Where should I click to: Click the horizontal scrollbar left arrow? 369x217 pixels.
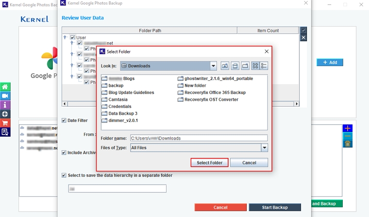[65, 104]
